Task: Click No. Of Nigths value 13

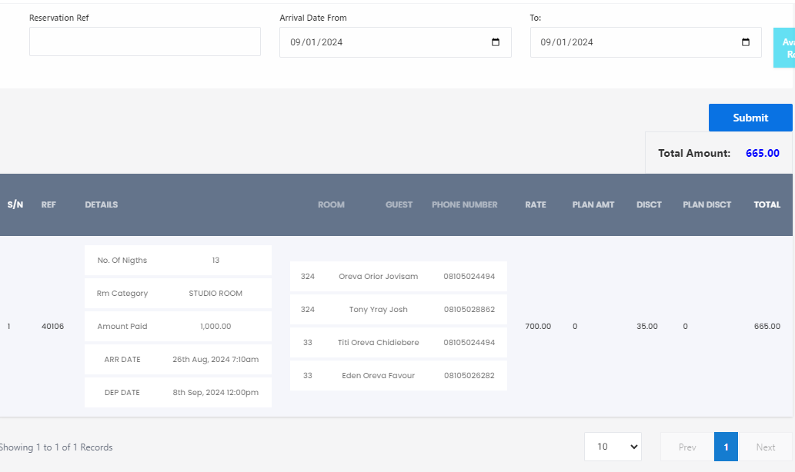Action: (x=215, y=261)
